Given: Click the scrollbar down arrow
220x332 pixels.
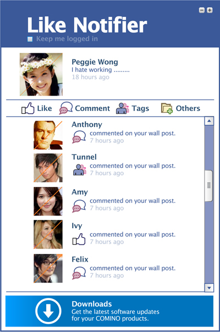Looking at the screenshot, I should click(x=209, y=287).
